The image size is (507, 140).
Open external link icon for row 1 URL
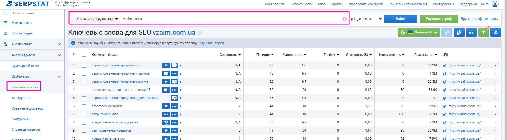pyautogui.click(x=445, y=65)
